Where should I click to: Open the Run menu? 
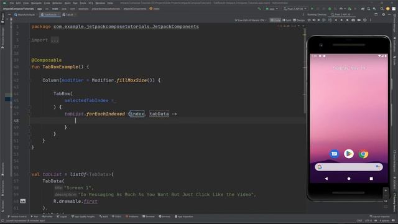point(75,3)
